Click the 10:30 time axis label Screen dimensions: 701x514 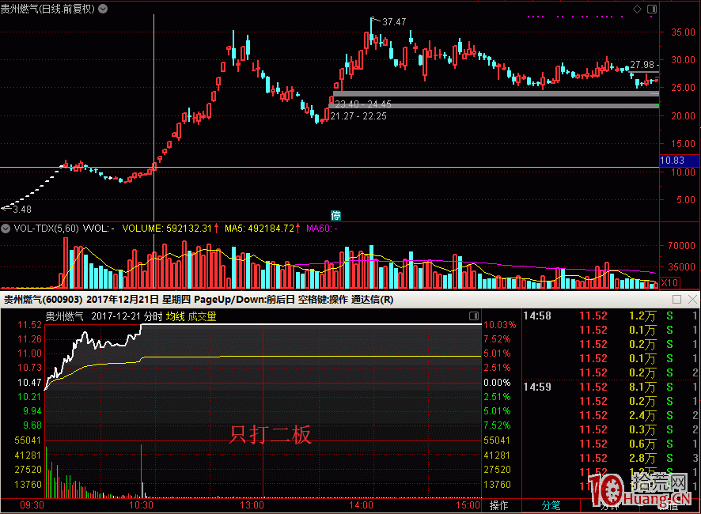point(142,505)
